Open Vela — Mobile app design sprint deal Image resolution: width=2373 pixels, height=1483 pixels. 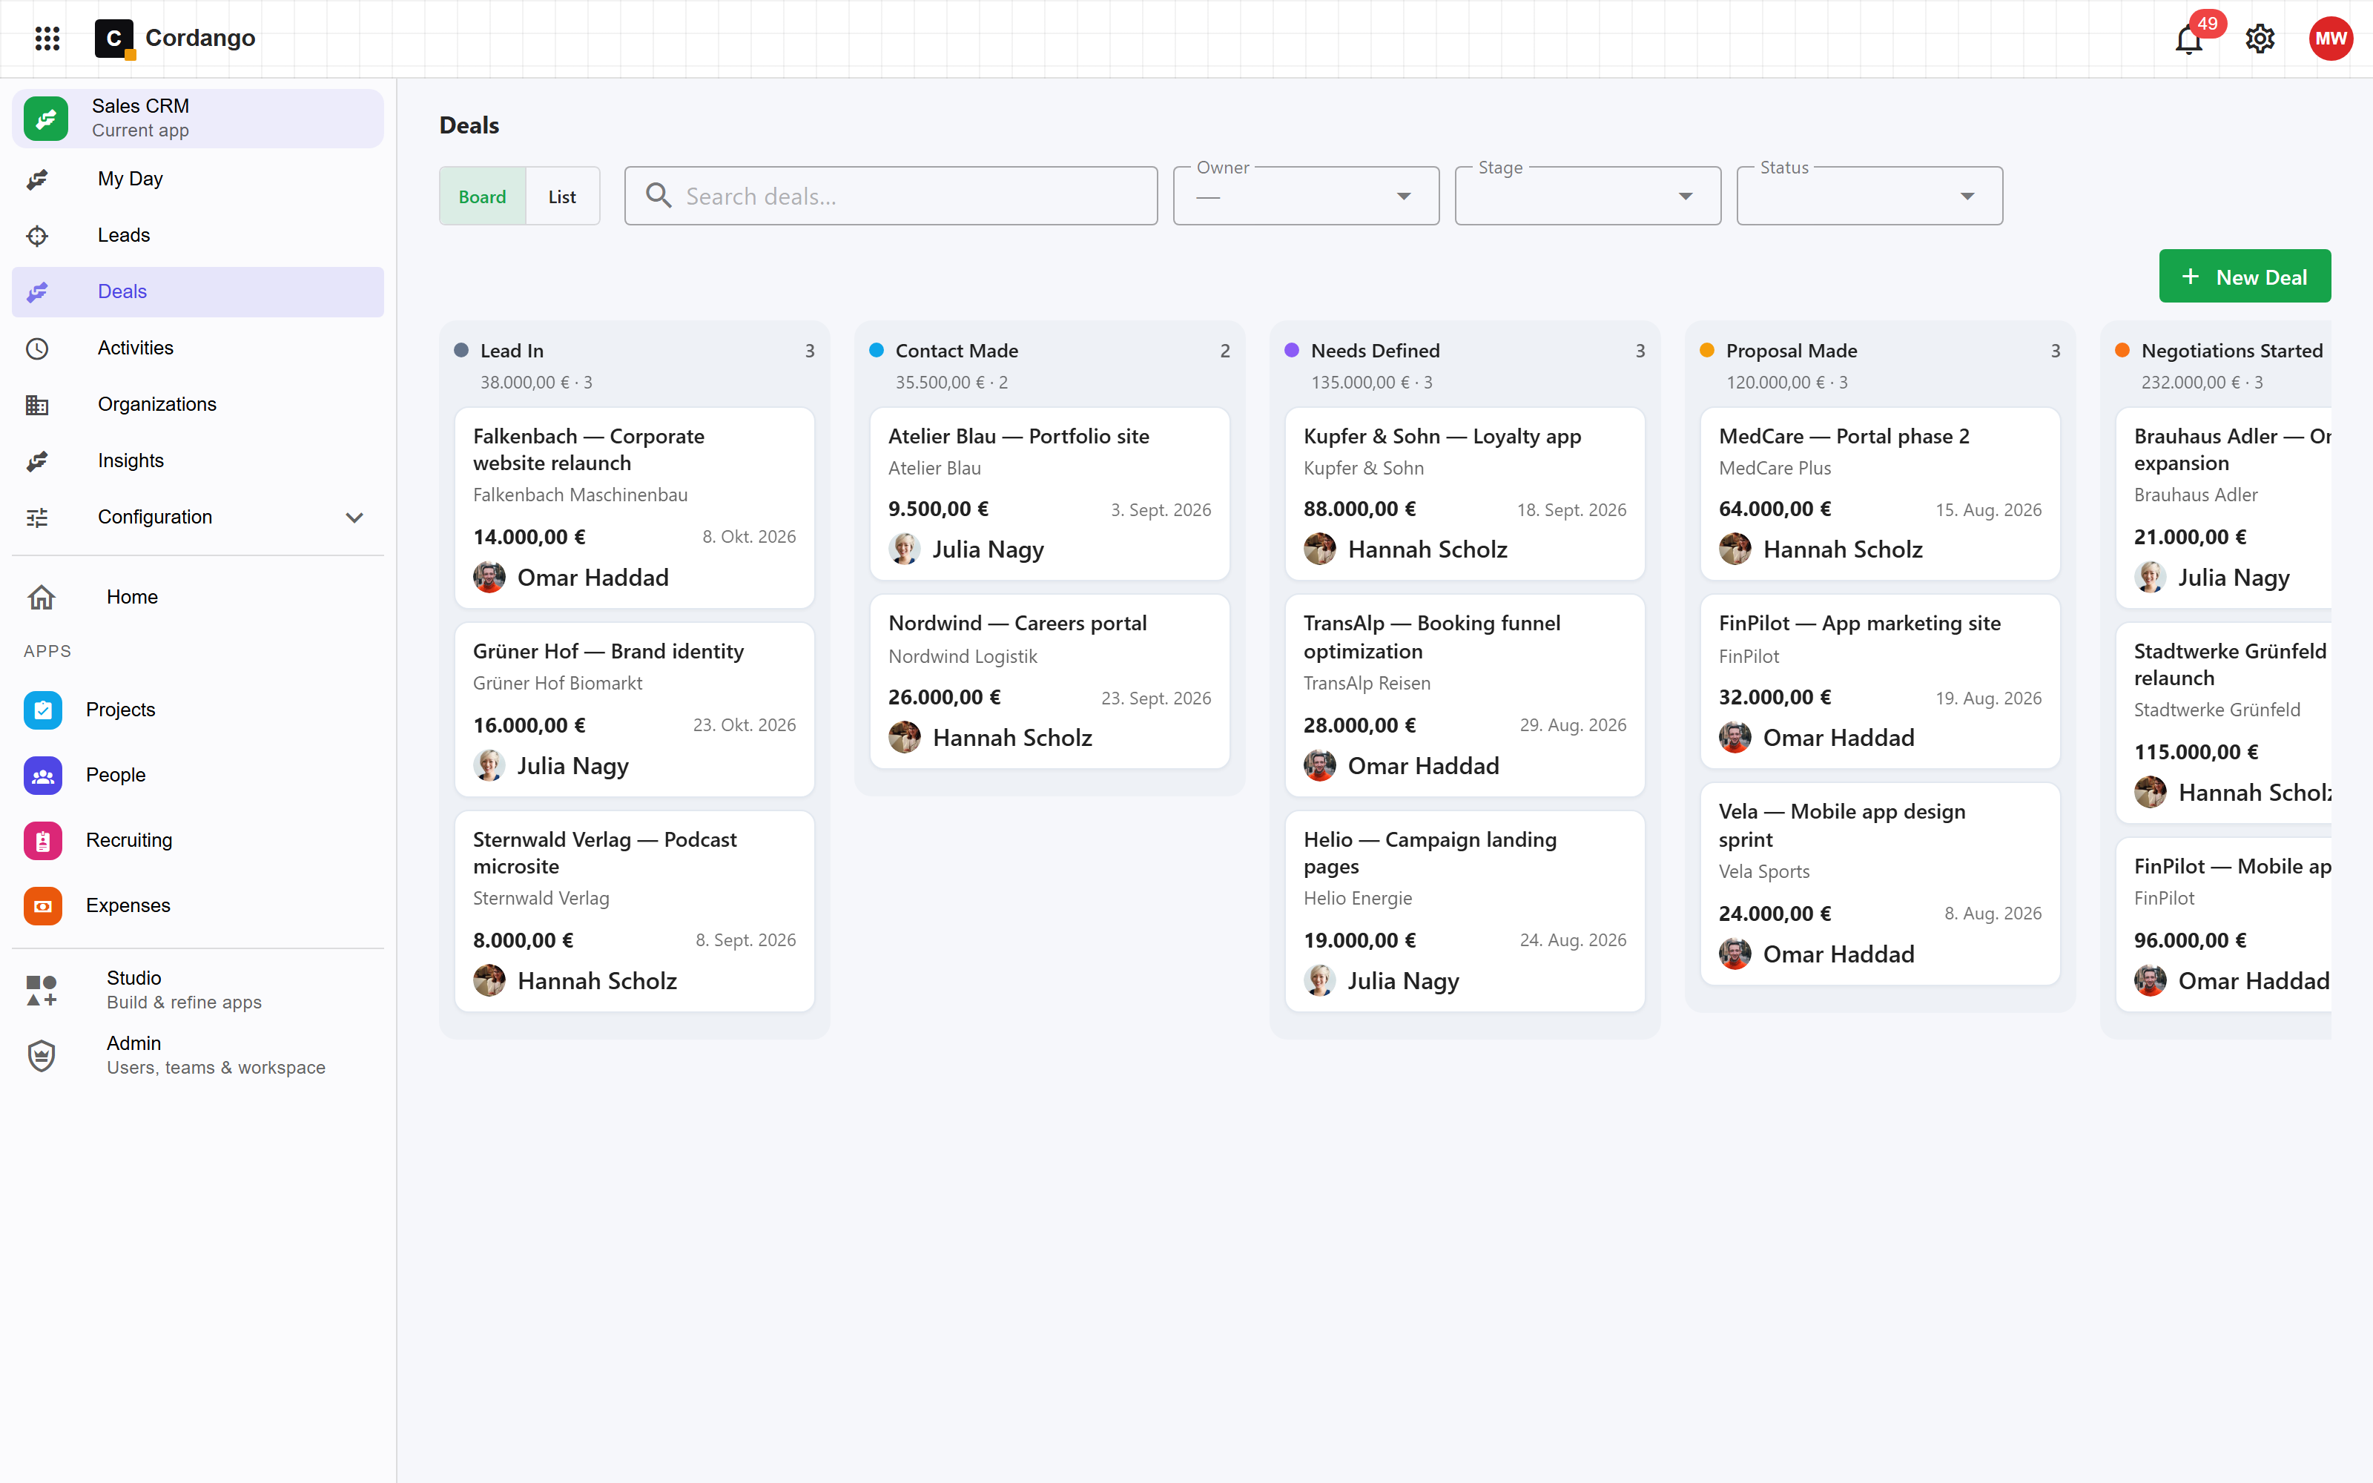pyautogui.click(x=1880, y=884)
